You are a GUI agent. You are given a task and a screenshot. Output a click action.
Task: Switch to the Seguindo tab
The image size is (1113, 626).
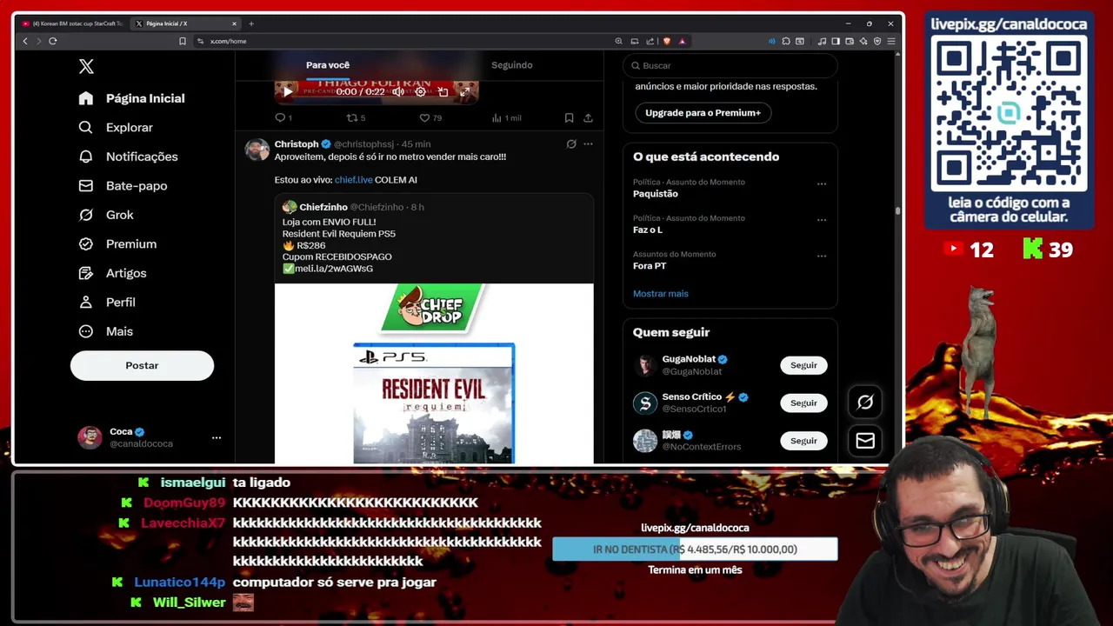pyautogui.click(x=511, y=65)
